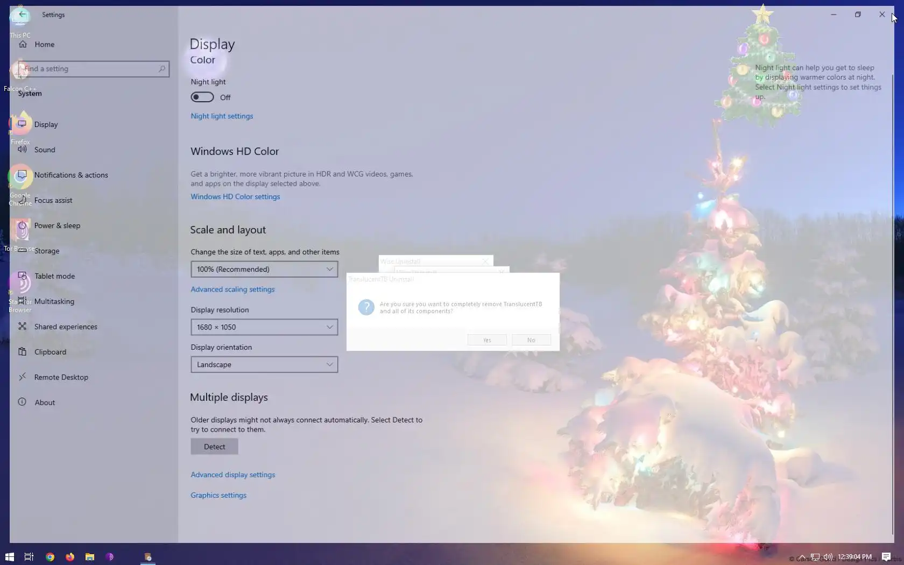Click No in TranslucentTB Uninstall dialog
The width and height of the screenshot is (904, 565).
pos(531,340)
